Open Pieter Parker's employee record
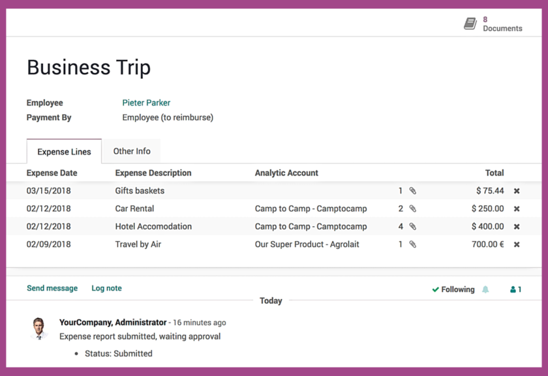 pyautogui.click(x=146, y=102)
